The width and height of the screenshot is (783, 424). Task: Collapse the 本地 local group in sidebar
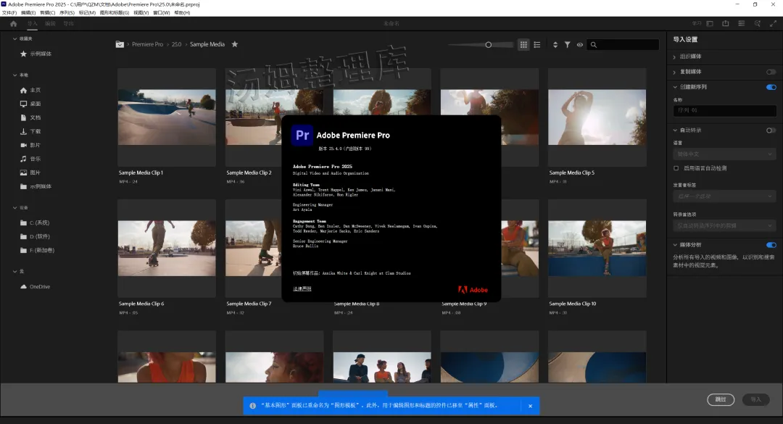pos(15,75)
